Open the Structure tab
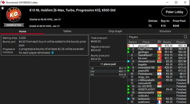 [165, 31]
